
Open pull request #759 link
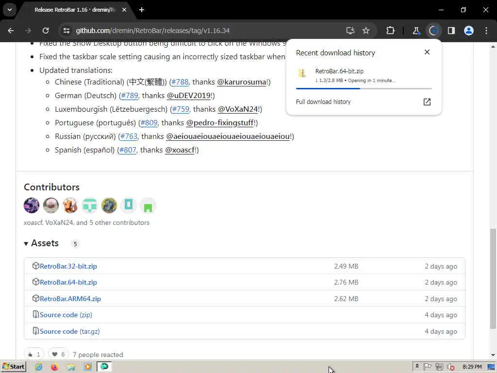[181, 109]
